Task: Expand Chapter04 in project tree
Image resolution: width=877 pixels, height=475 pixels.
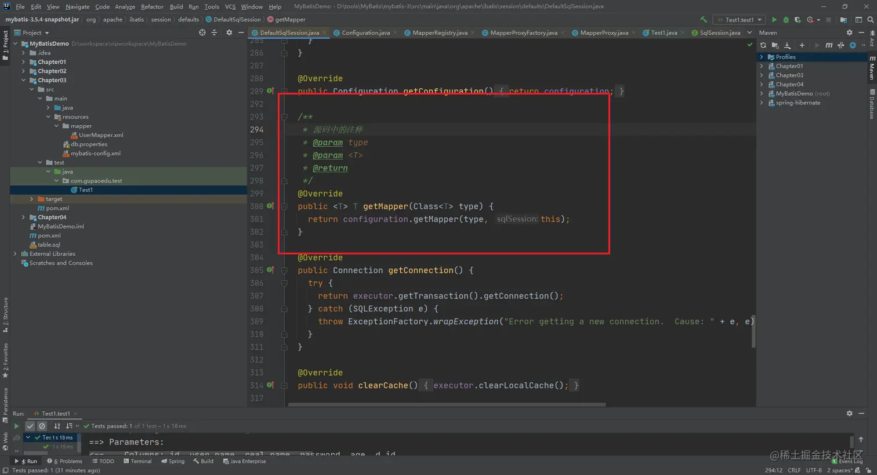Action: coord(23,217)
